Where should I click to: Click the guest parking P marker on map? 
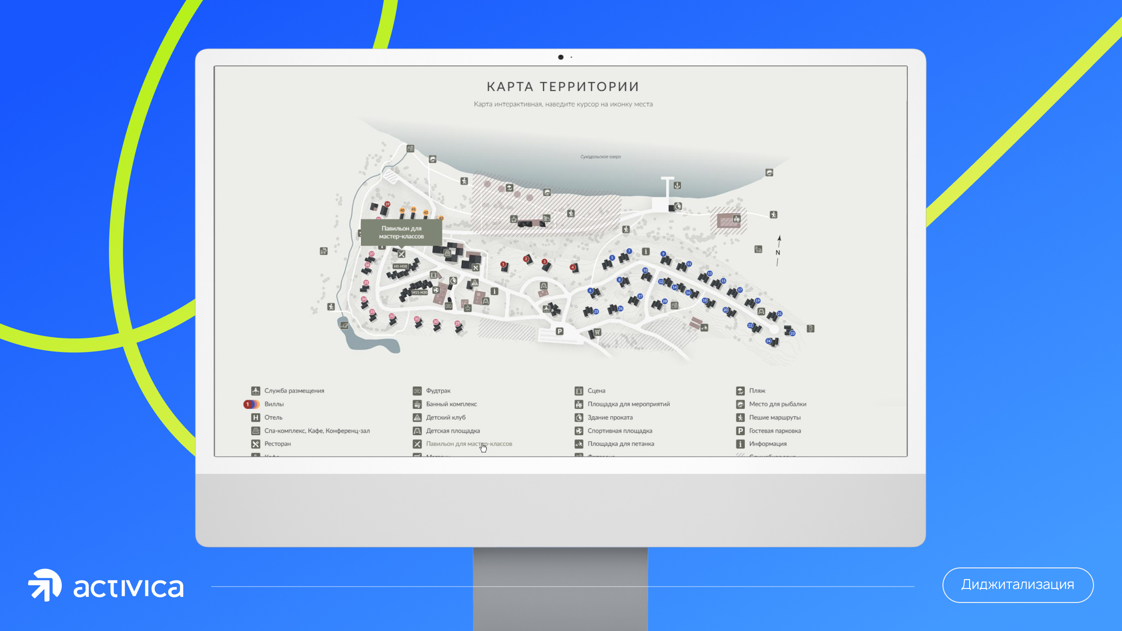560,331
